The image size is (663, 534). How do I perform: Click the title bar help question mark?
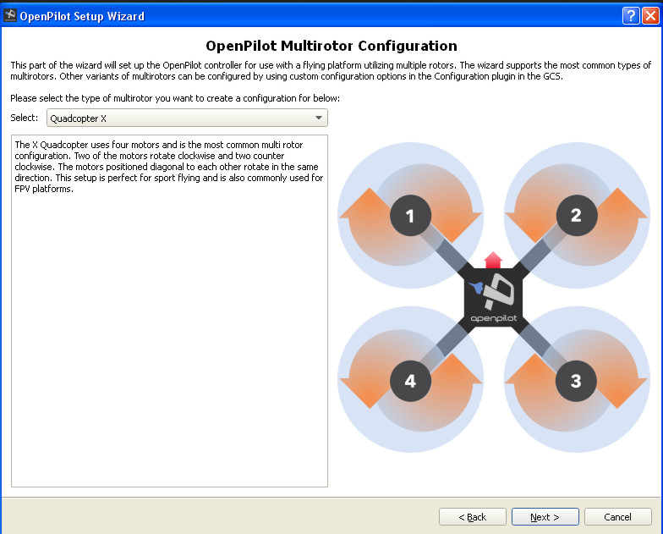click(631, 15)
